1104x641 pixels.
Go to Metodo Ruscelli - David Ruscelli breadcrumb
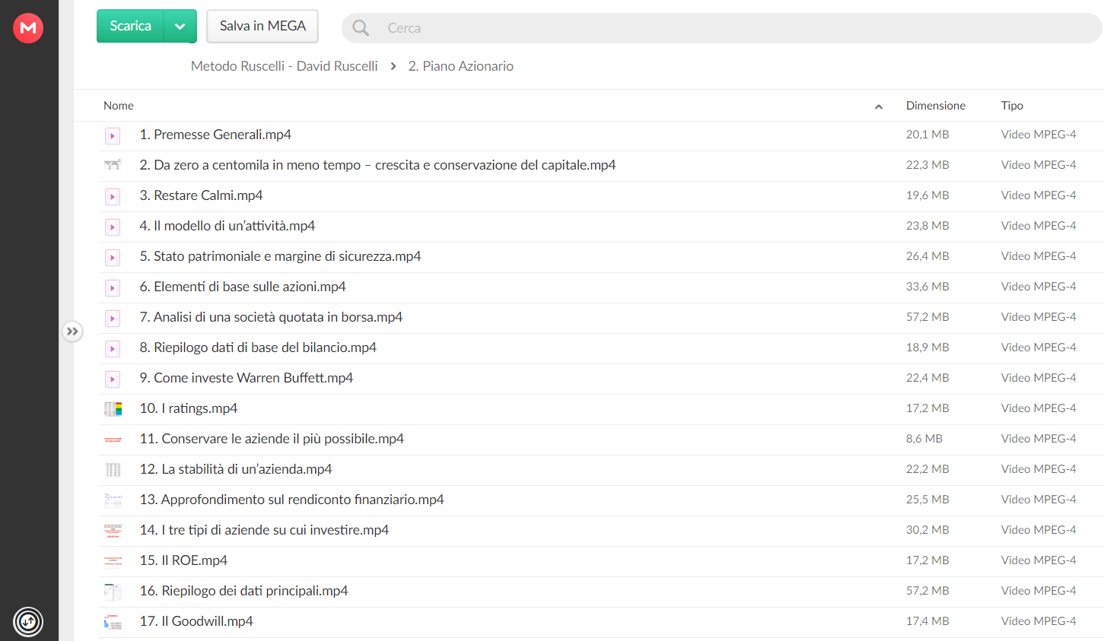[284, 66]
